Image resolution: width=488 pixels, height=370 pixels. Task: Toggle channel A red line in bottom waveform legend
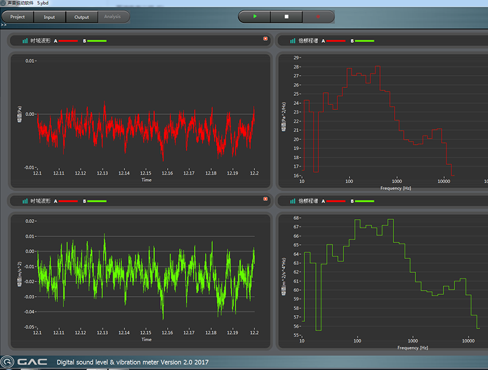68,201
